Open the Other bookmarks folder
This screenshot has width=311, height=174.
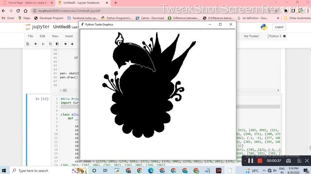(x=297, y=18)
